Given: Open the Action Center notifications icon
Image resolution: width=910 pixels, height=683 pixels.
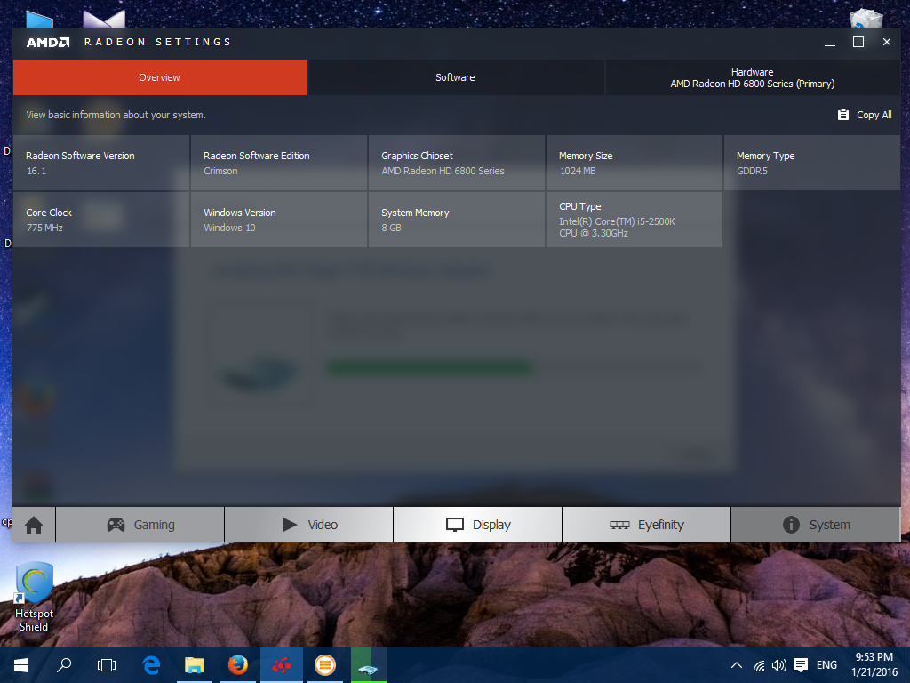Looking at the screenshot, I should click(801, 665).
